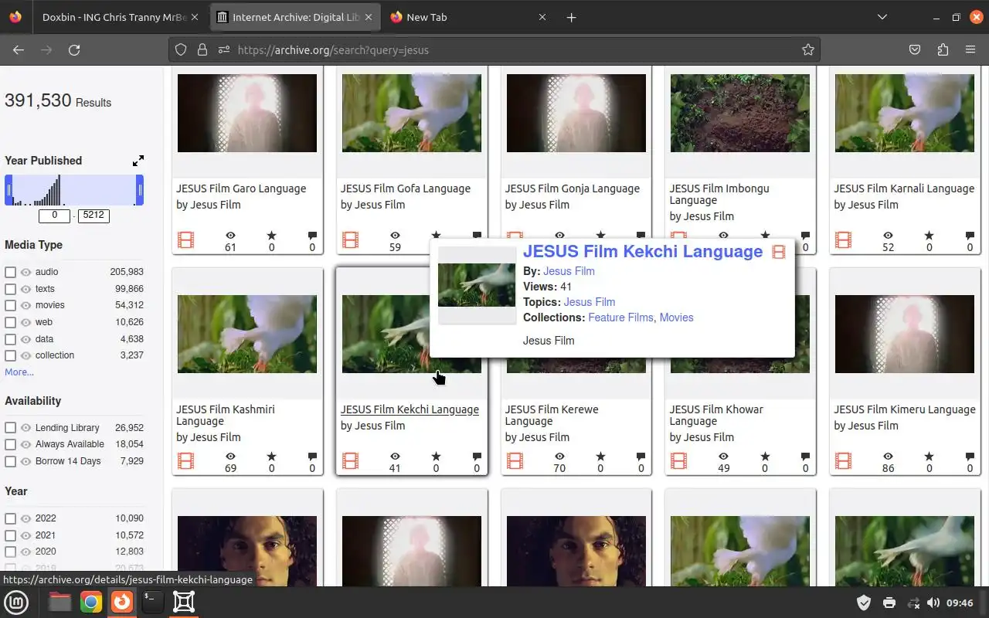This screenshot has height=618, width=989.
Task: Open the volume control in system tray
Action: coord(933,603)
